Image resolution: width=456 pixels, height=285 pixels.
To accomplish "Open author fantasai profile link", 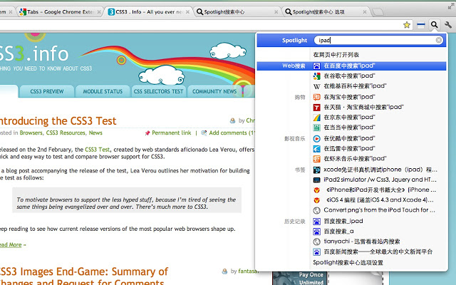I will click(248, 271).
